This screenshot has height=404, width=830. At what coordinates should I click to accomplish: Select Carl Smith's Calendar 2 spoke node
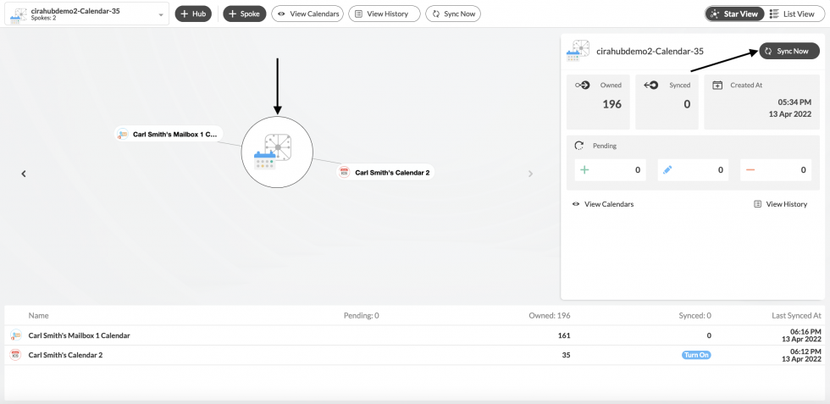[386, 172]
